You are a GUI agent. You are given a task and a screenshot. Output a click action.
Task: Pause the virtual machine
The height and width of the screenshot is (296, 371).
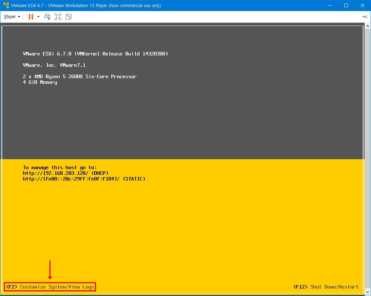click(31, 17)
